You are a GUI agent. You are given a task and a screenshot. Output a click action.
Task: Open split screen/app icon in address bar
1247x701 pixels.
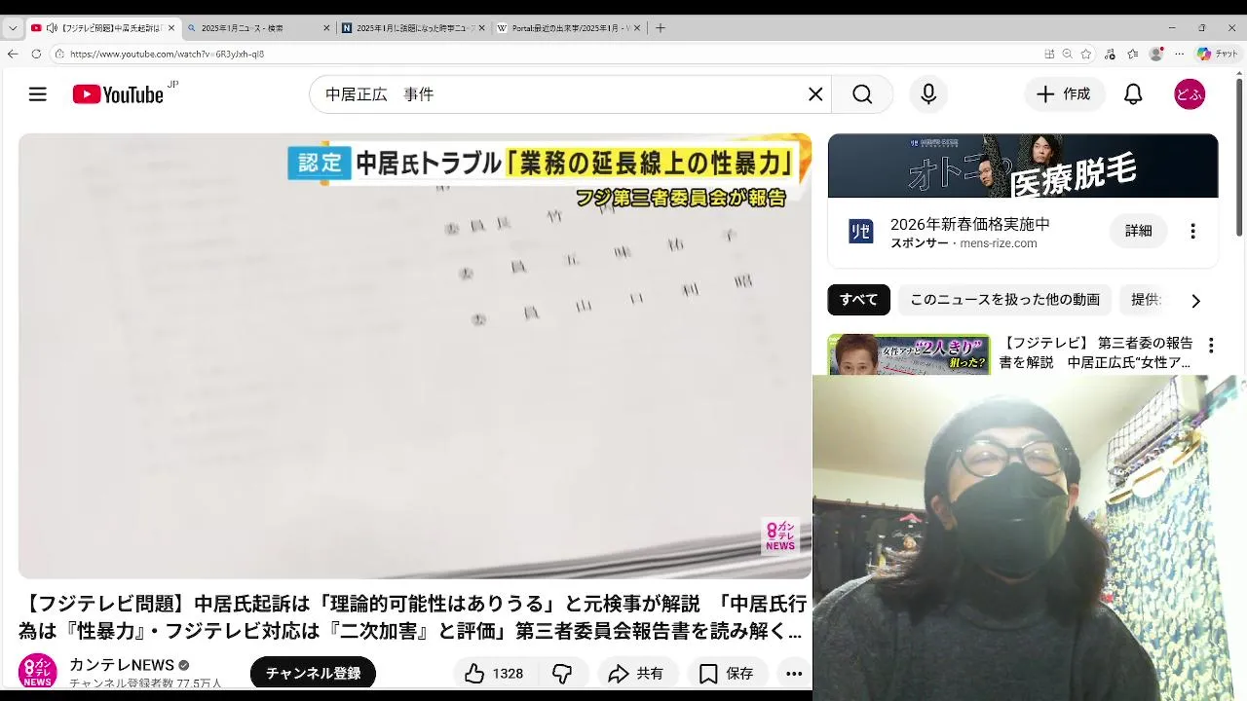(x=1049, y=54)
